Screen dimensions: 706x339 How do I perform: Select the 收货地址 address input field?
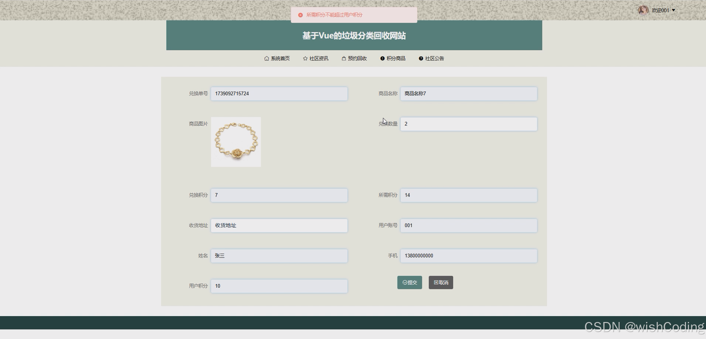279,225
